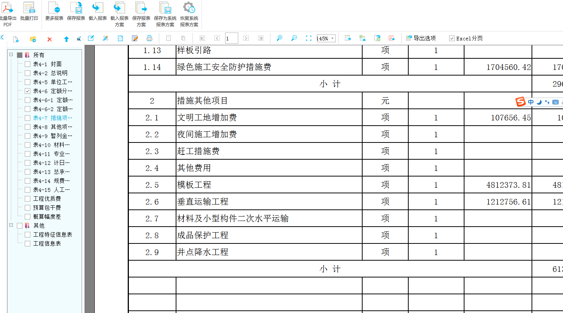563x313 pixels.
Task: Check the 其他 group checkbox
Action: click(20, 225)
